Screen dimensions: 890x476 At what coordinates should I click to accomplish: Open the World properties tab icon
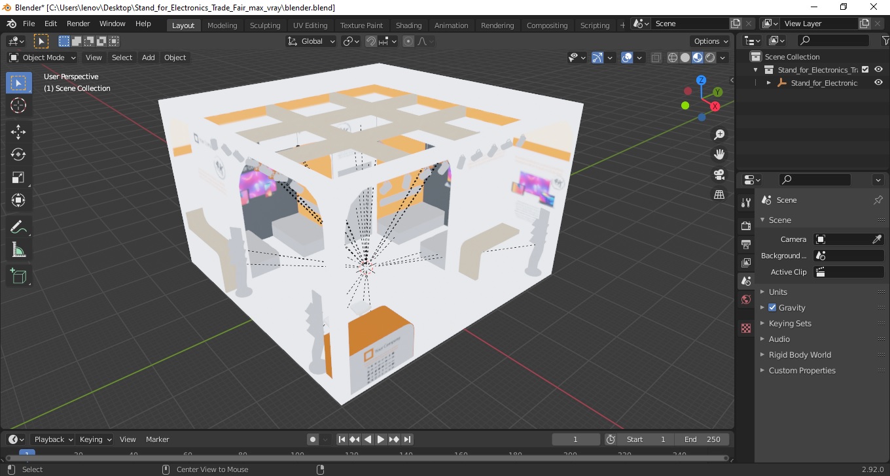(x=745, y=299)
